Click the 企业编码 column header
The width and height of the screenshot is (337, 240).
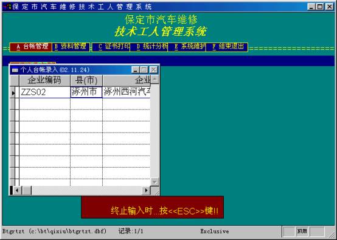tap(44, 80)
